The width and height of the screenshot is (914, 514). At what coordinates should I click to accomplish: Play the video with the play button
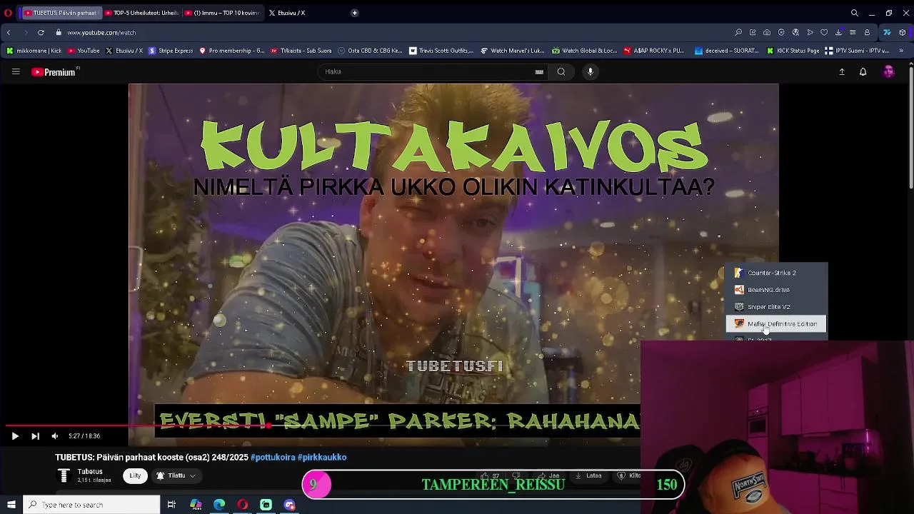tap(15, 436)
